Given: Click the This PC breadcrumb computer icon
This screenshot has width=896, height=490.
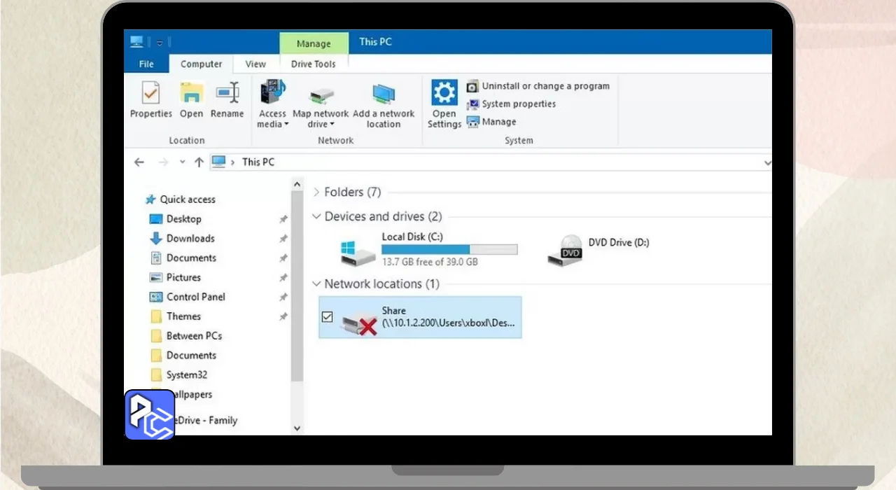Looking at the screenshot, I should coord(219,162).
